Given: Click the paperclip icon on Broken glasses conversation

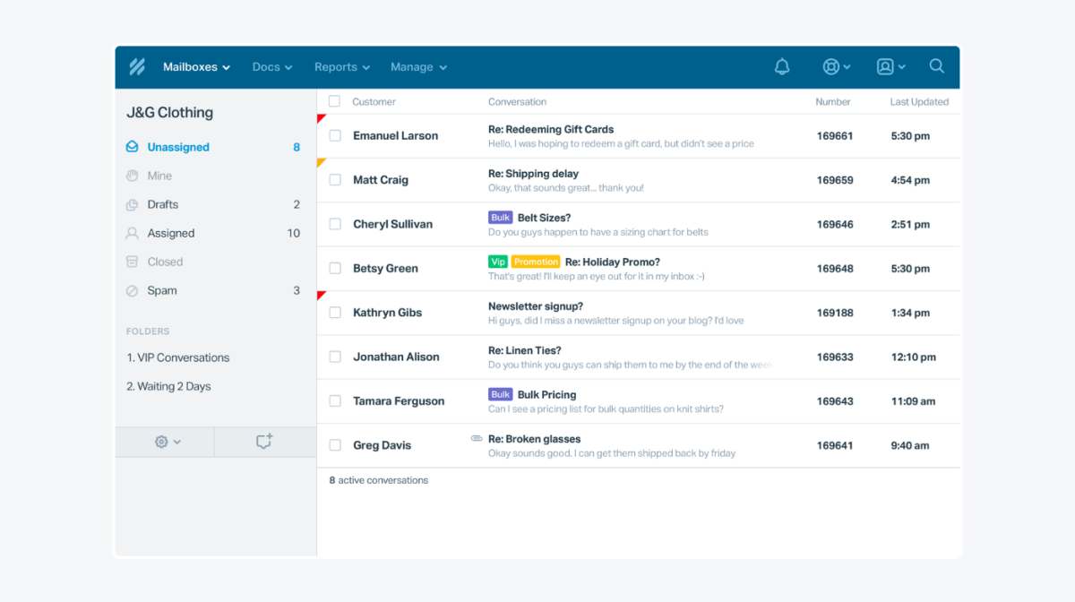Looking at the screenshot, I should click(476, 438).
